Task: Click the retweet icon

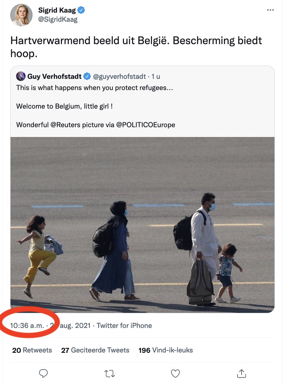Action: tap(109, 373)
